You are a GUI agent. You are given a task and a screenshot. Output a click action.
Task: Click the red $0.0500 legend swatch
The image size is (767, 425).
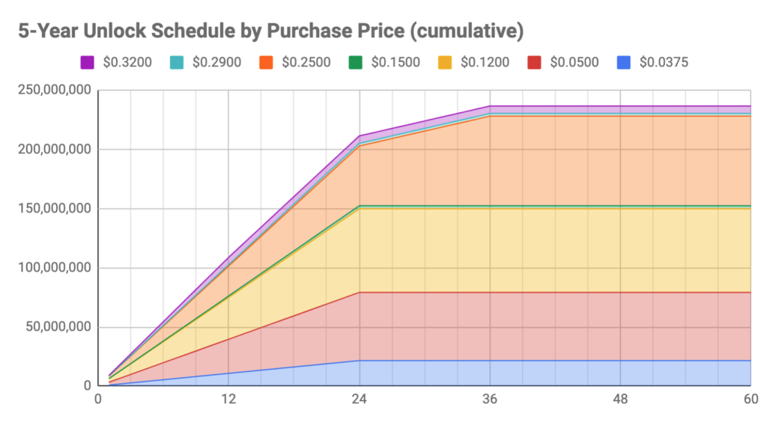tap(535, 63)
